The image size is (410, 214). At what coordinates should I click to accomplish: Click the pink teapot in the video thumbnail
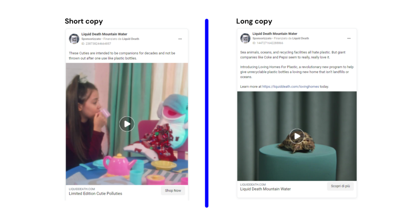(118, 165)
